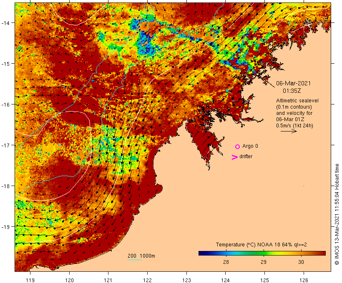
Task: Click longitude axis label 122
Action: pos(148,280)
